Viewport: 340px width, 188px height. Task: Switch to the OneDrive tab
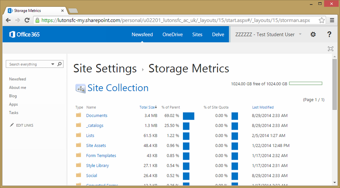pyautogui.click(x=173, y=34)
